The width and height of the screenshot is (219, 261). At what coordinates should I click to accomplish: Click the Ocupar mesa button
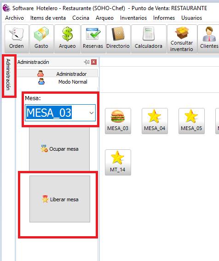point(59,149)
